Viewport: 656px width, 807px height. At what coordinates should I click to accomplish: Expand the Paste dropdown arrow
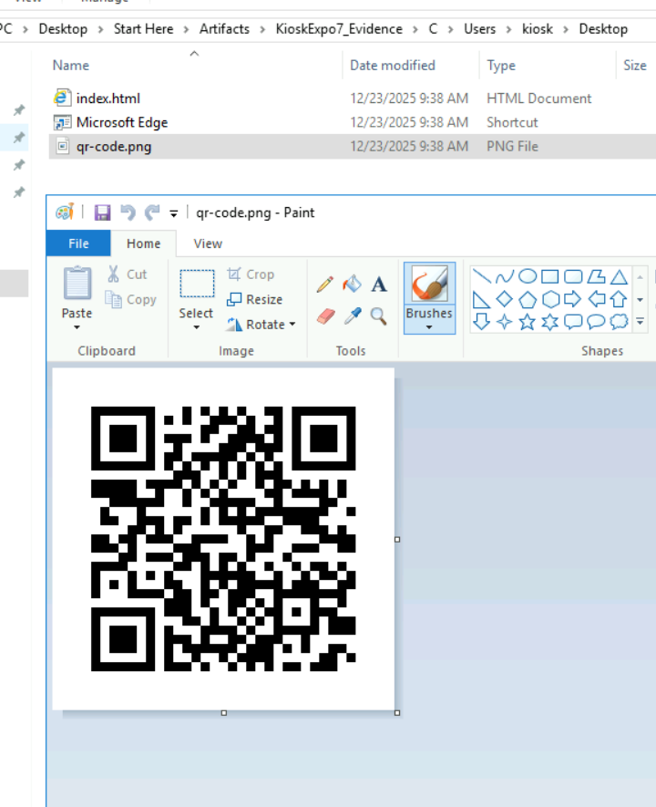click(77, 327)
